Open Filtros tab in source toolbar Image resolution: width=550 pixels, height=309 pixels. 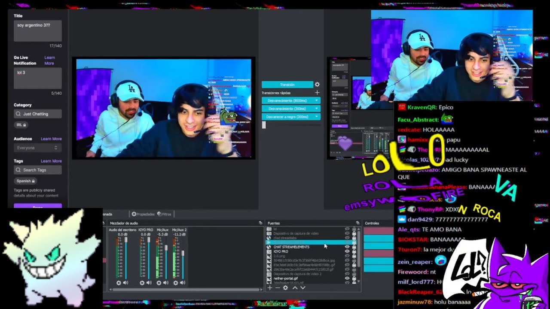[x=164, y=214]
